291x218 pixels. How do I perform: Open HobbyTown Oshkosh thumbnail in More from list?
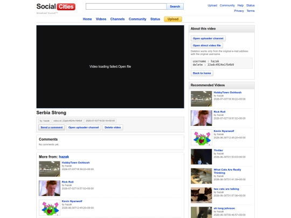[x=50, y=169]
